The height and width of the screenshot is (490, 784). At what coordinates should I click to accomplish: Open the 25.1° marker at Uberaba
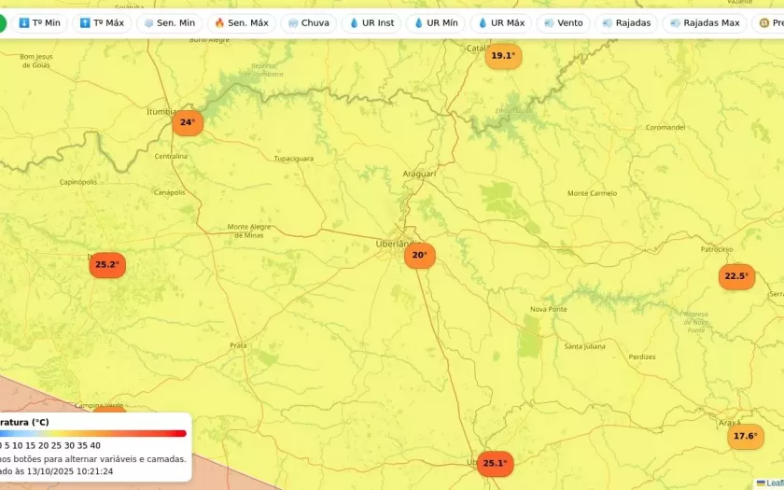coord(494,463)
